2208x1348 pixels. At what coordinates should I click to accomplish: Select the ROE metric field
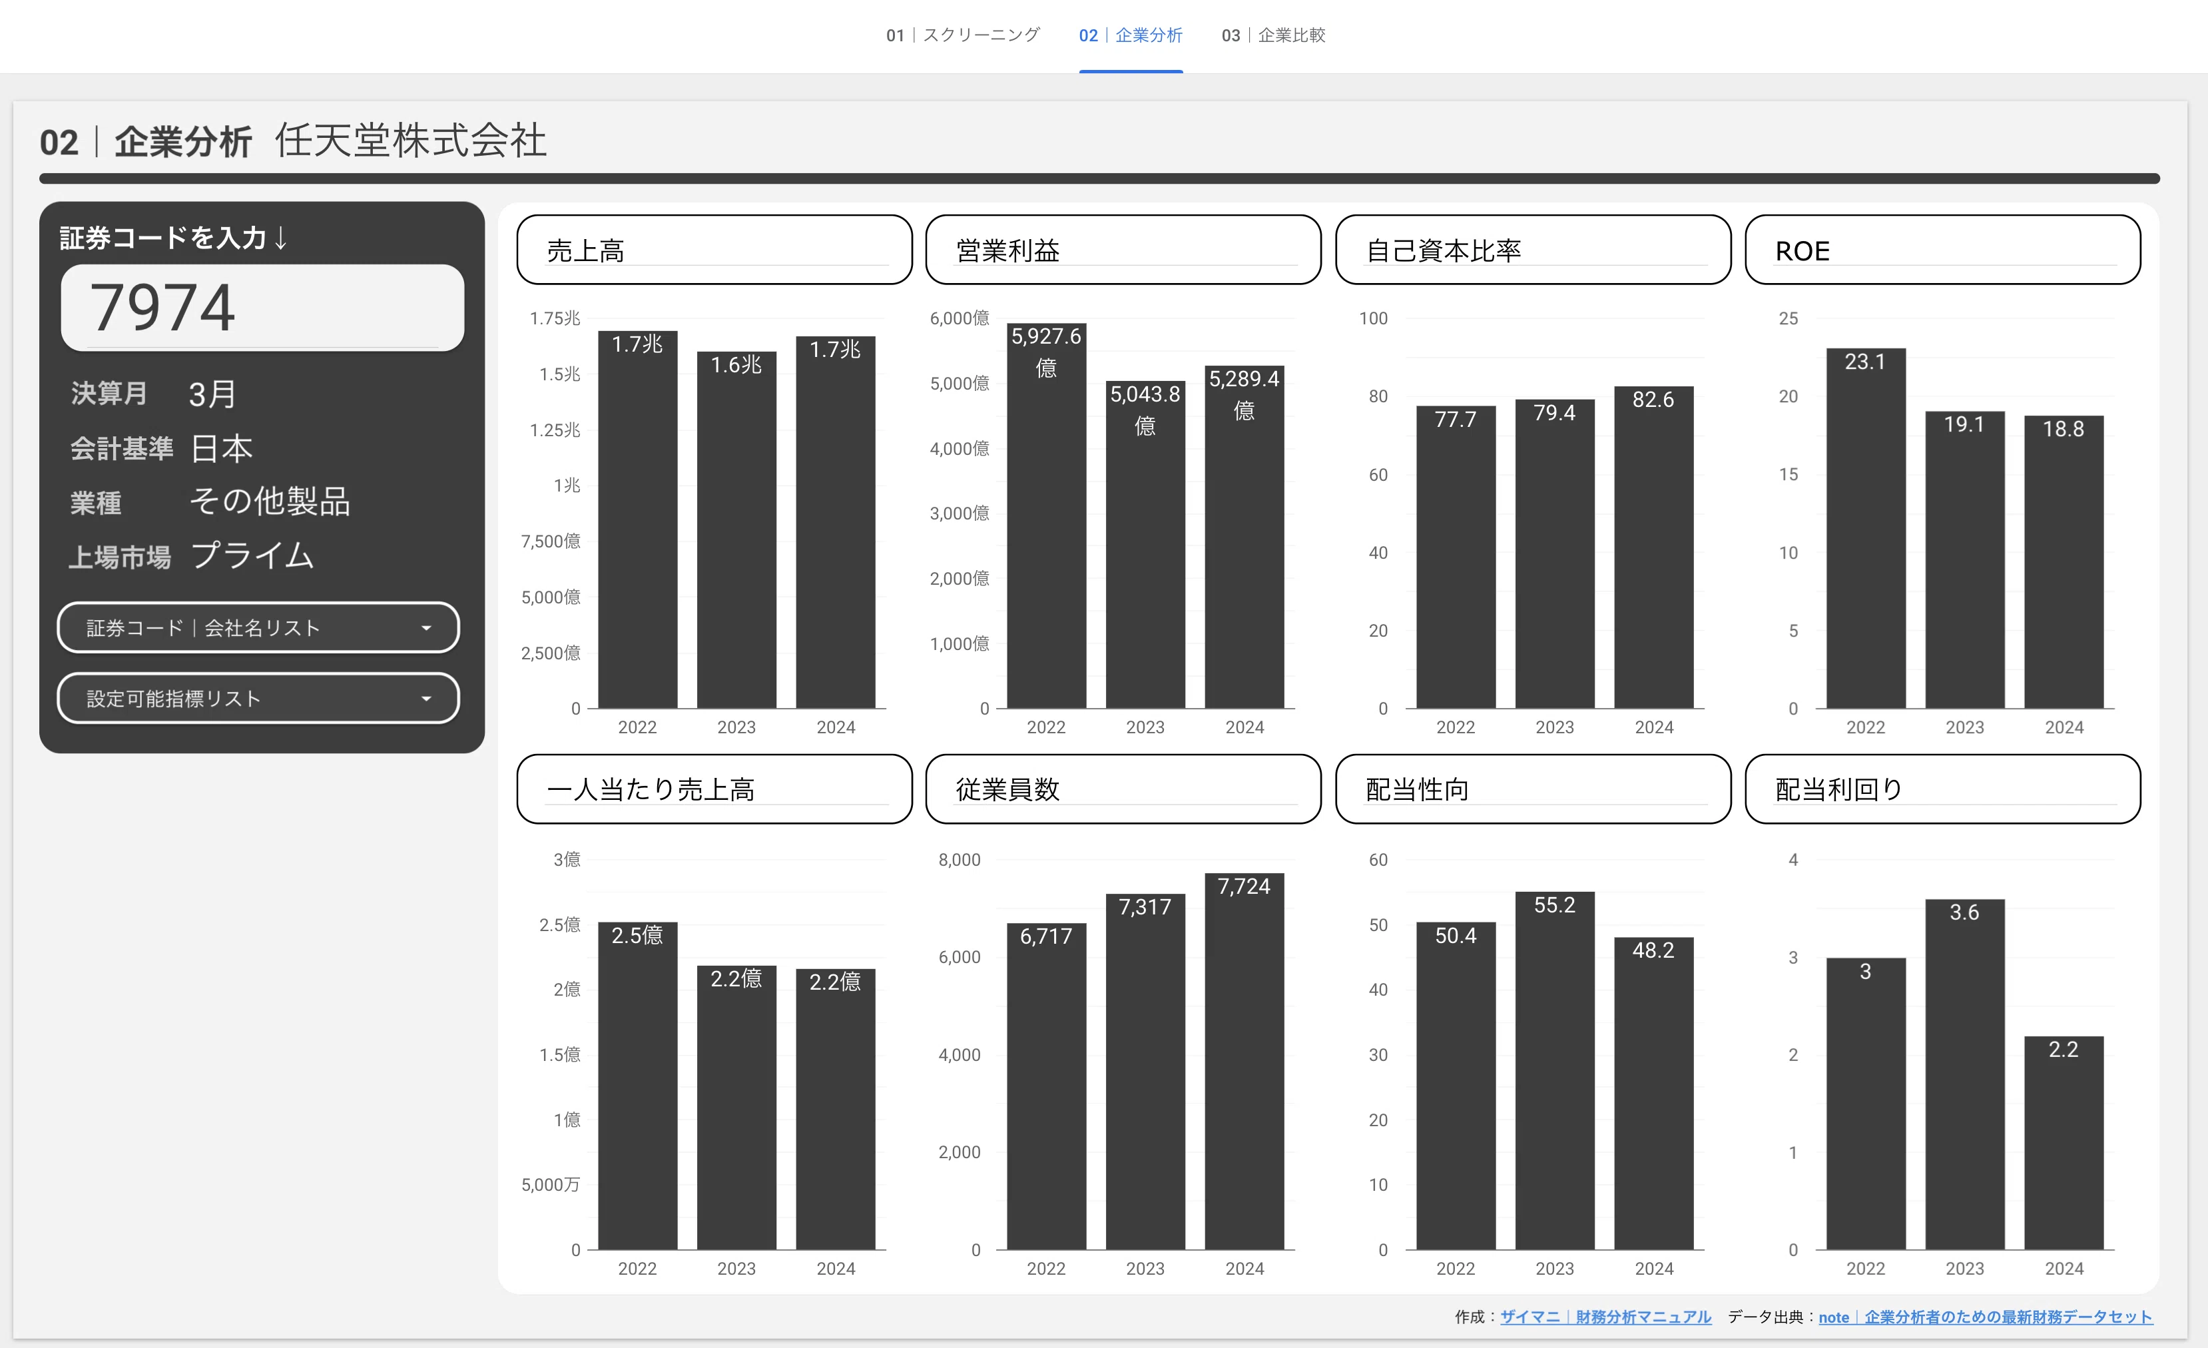[x=1943, y=250]
